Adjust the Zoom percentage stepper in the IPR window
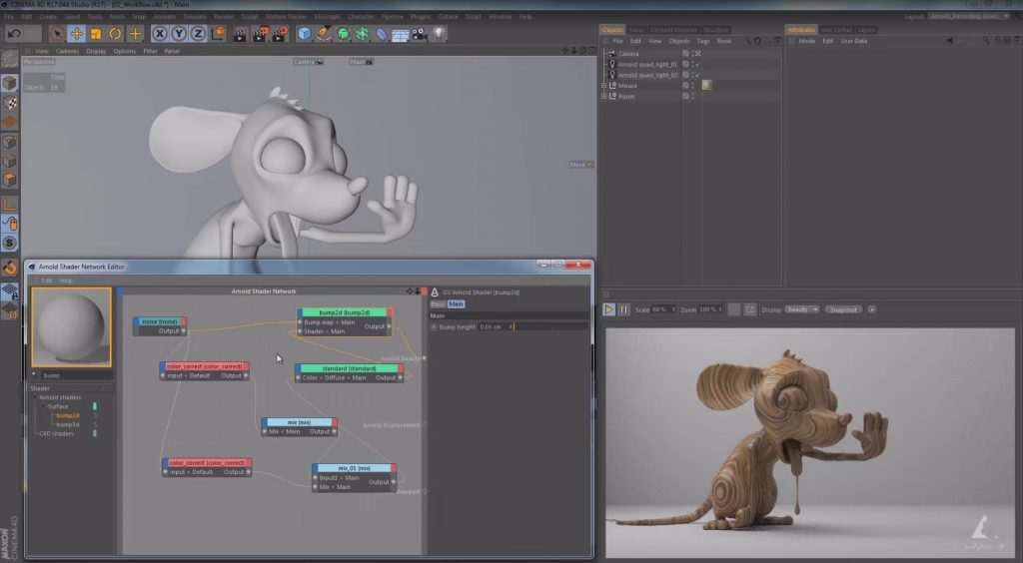This screenshot has width=1023, height=563. (720, 309)
